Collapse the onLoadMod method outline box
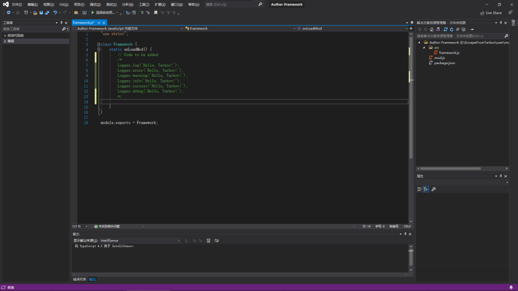The height and width of the screenshot is (291, 518). [x=99, y=50]
